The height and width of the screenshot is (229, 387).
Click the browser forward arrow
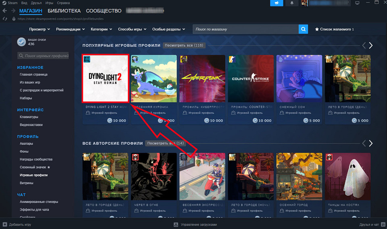click(x=14, y=11)
